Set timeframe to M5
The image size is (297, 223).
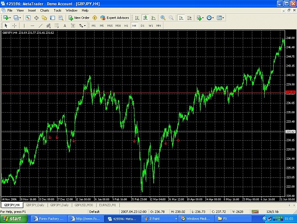click(102, 26)
